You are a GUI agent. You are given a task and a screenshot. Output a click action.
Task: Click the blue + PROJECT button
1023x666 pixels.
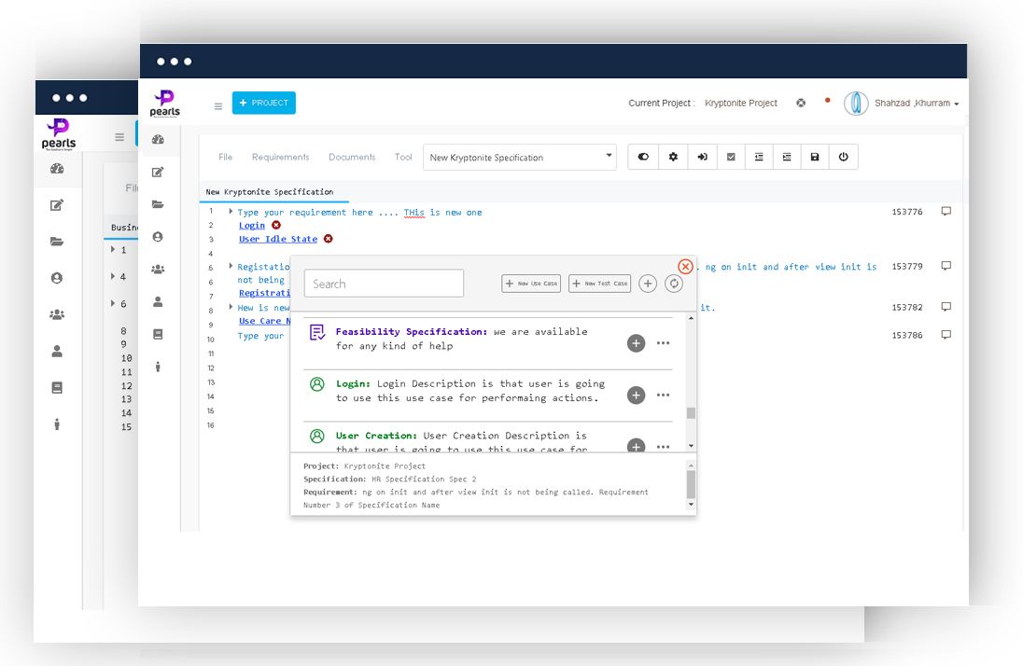coord(264,104)
